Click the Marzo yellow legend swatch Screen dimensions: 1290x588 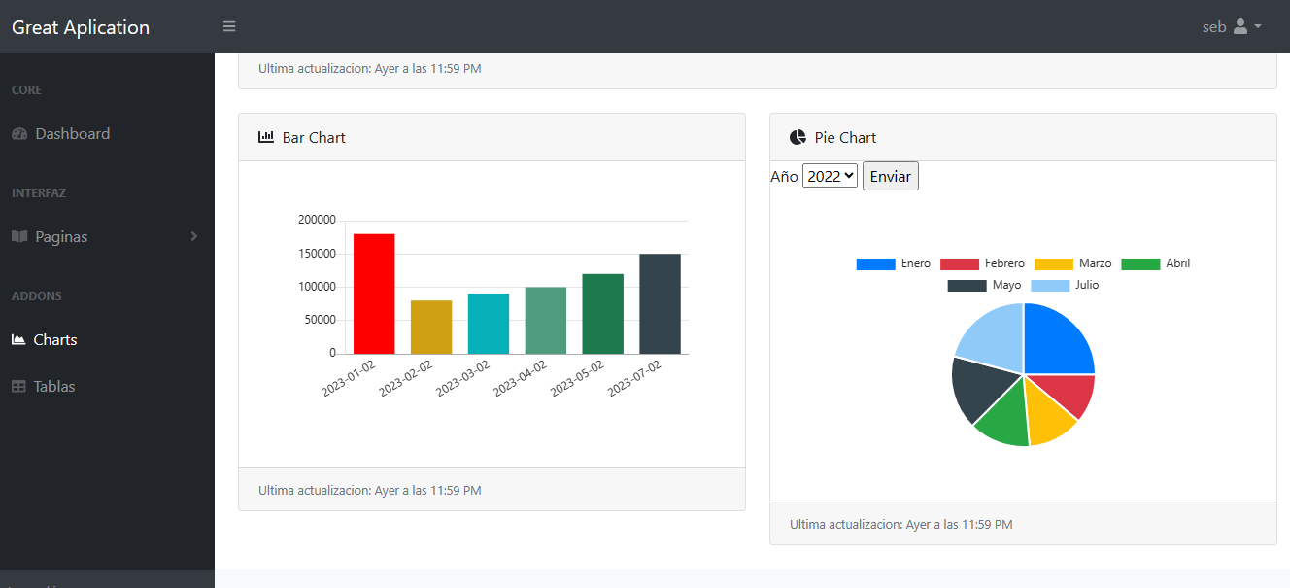(x=1053, y=264)
